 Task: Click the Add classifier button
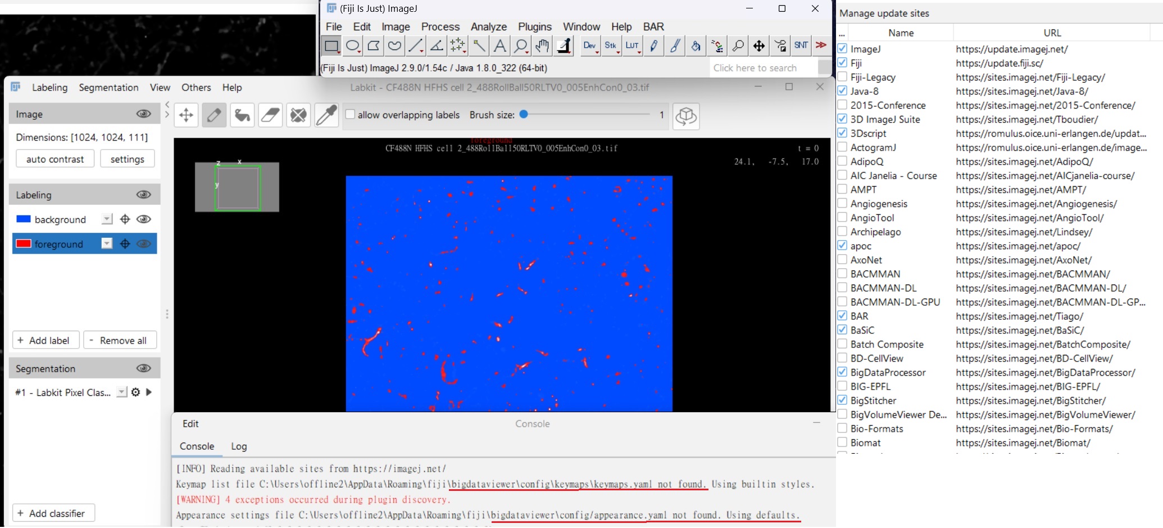(x=53, y=512)
